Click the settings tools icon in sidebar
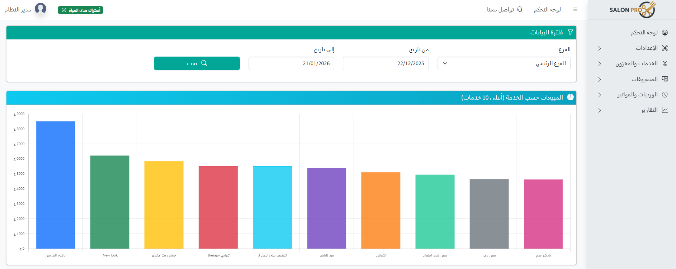676x269 pixels. pos(665,48)
